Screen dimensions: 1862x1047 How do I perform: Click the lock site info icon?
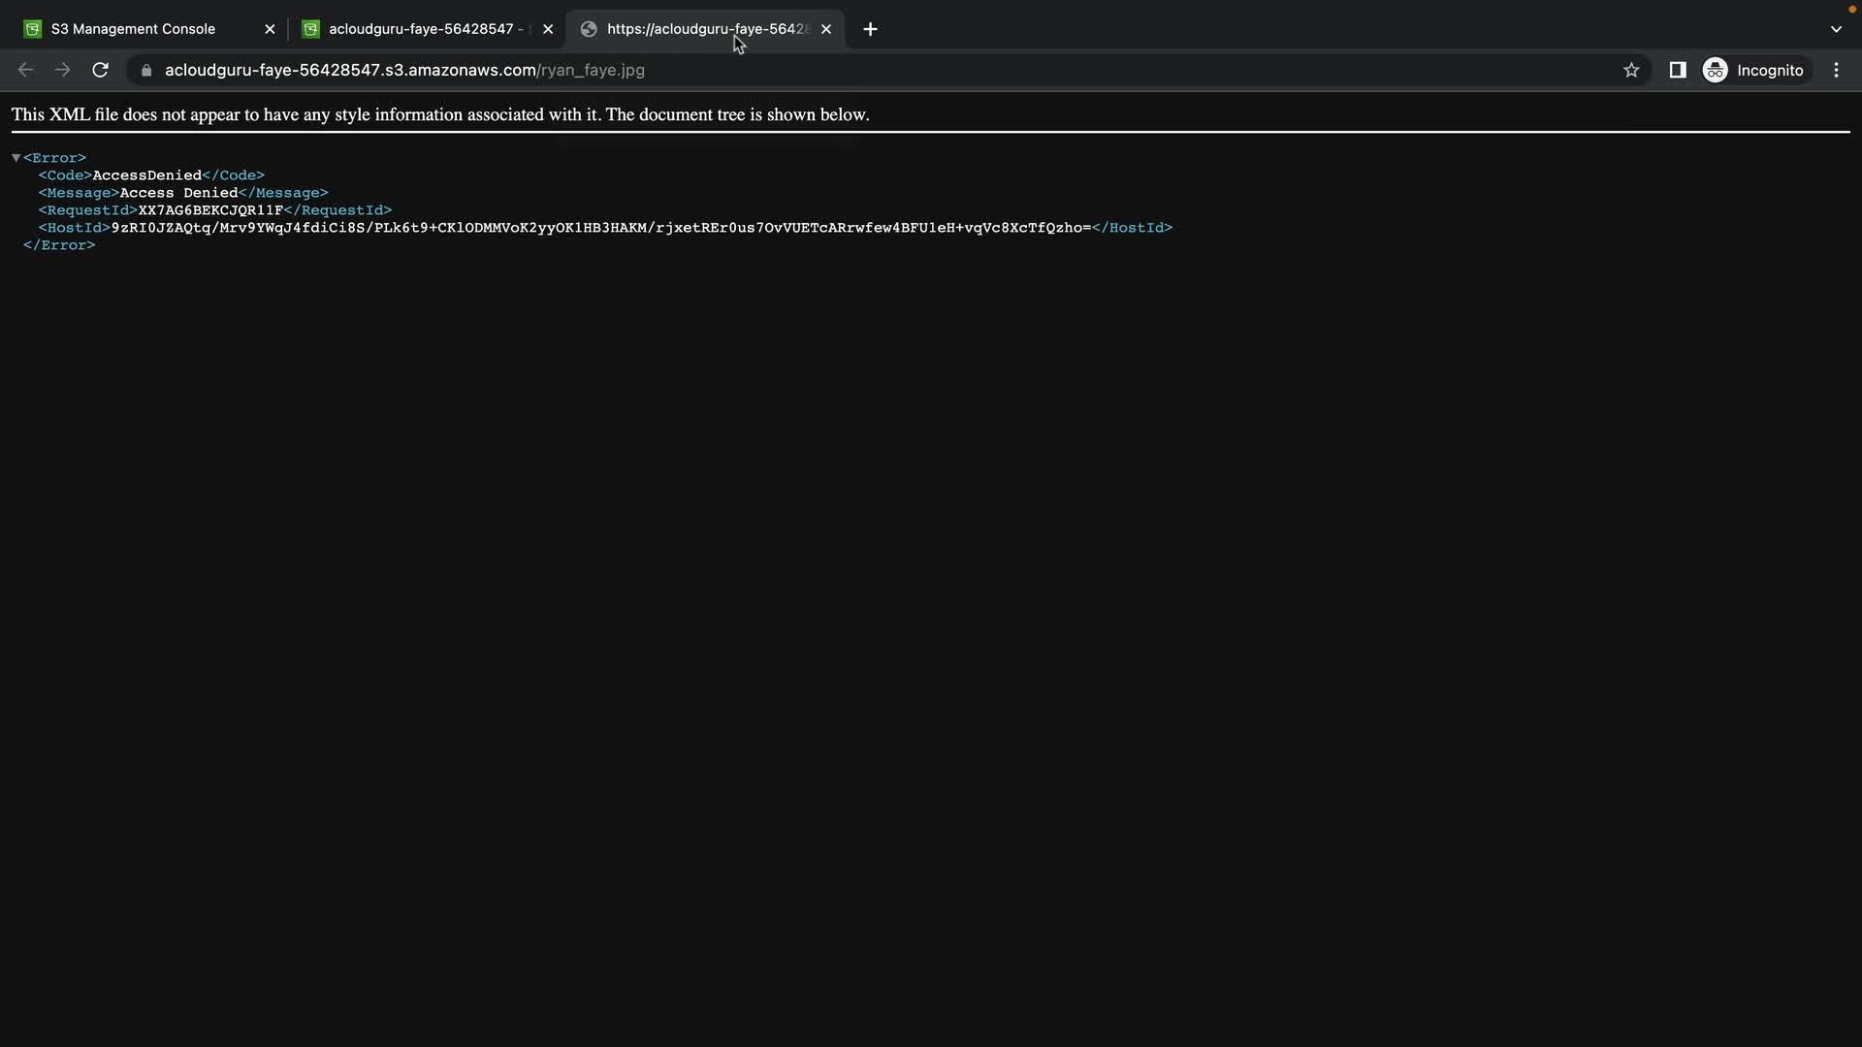(x=146, y=70)
